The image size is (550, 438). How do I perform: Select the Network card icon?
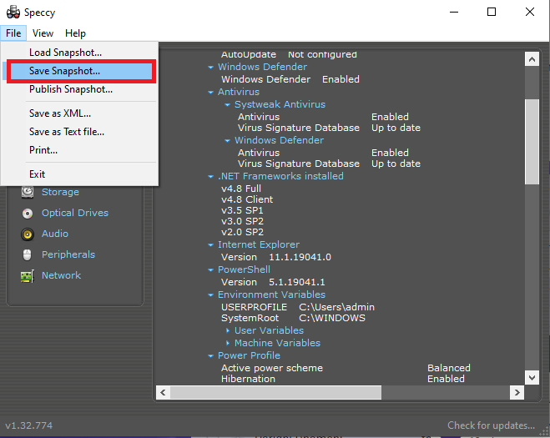pyautogui.click(x=28, y=276)
